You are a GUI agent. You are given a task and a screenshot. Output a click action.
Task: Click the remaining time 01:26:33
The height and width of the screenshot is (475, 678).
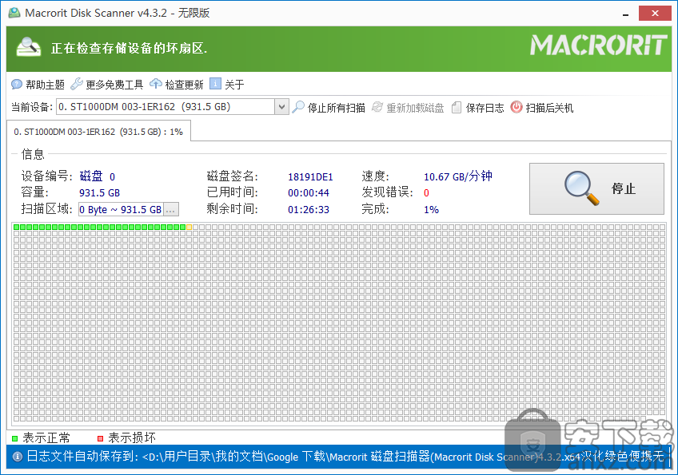point(309,210)
